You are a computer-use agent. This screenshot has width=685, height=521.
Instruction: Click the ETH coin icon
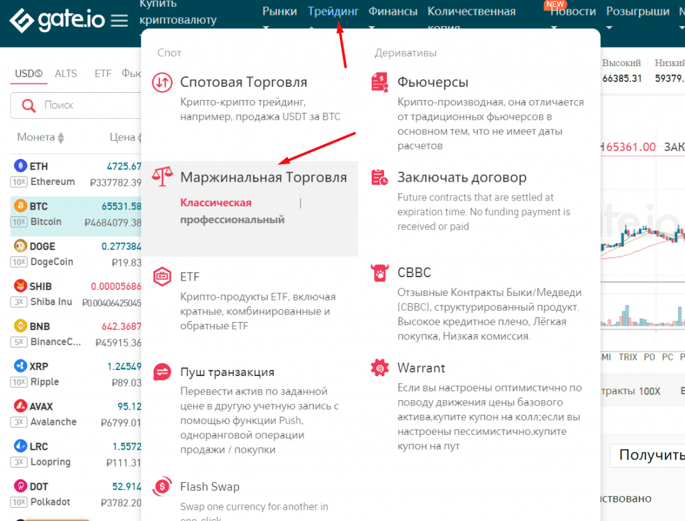20,166
